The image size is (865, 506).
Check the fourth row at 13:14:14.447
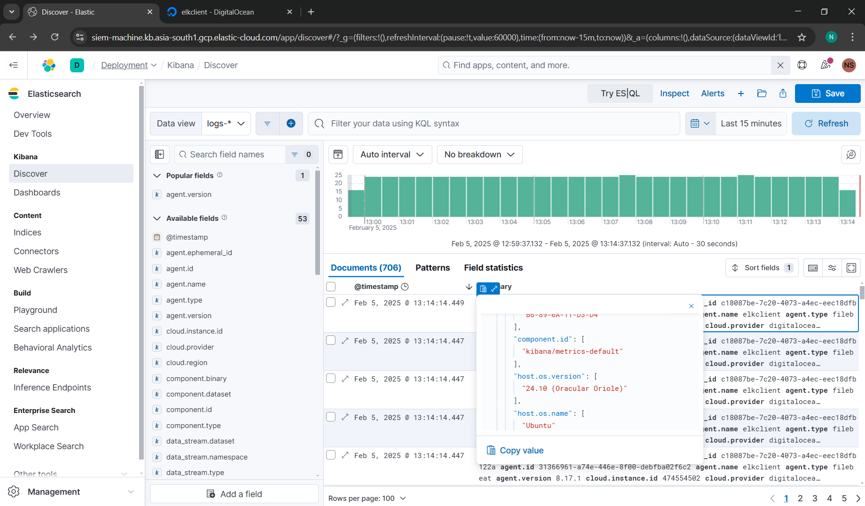tap(331, 417)
